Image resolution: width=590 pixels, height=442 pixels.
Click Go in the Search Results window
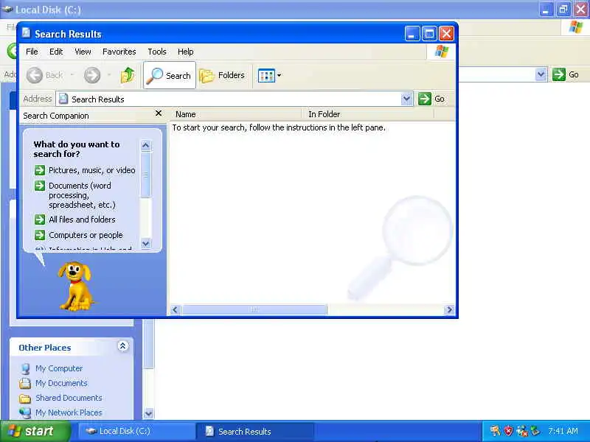tap(431, 99)
